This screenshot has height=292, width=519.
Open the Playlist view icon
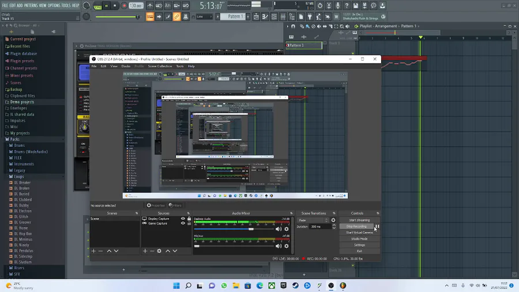click(256, 17)
